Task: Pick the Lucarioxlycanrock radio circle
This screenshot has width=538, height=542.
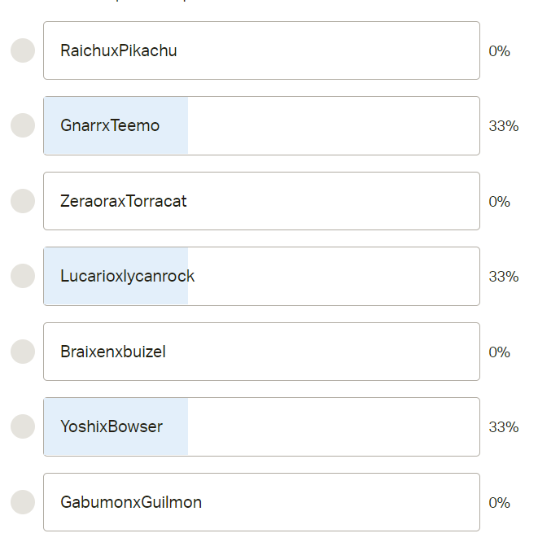Action: [23, 276]
